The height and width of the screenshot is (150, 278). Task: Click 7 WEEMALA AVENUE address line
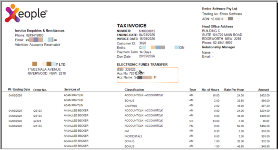[x=44, y=69]
